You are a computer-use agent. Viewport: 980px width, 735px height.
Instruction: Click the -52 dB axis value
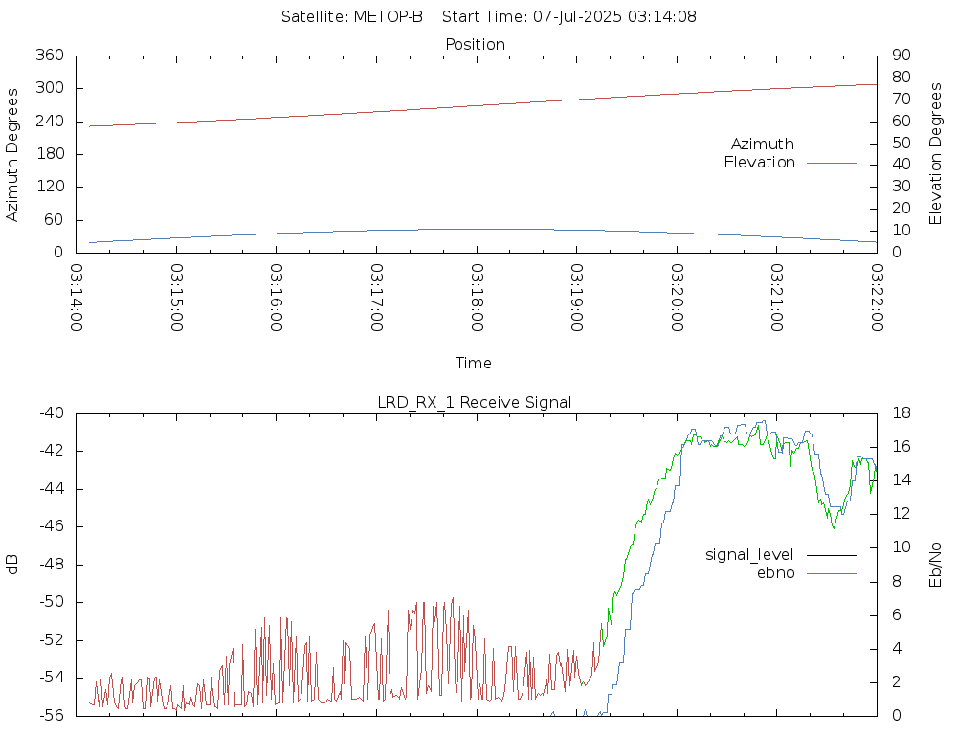[x=52, y=640]
